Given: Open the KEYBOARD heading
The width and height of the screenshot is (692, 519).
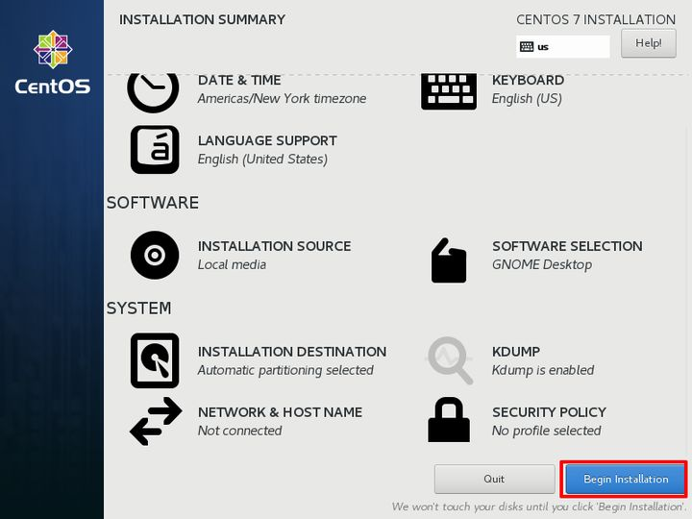Looking at the screenshot, I should pos(528,81).
